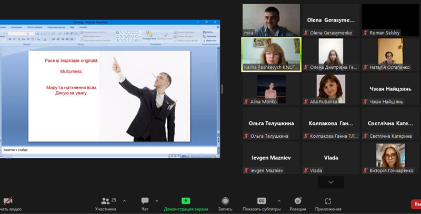Expand the arrow beside Показать субтитры
The height and width of the screenshot is (214, 421).
pyautogui.click(x=279, y=200)
